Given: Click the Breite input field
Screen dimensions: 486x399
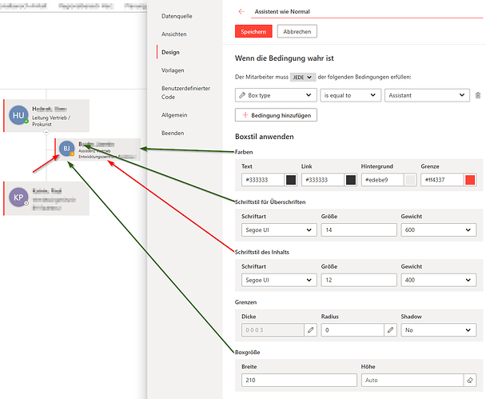Looking at the screenshot, I should point(296,381).
